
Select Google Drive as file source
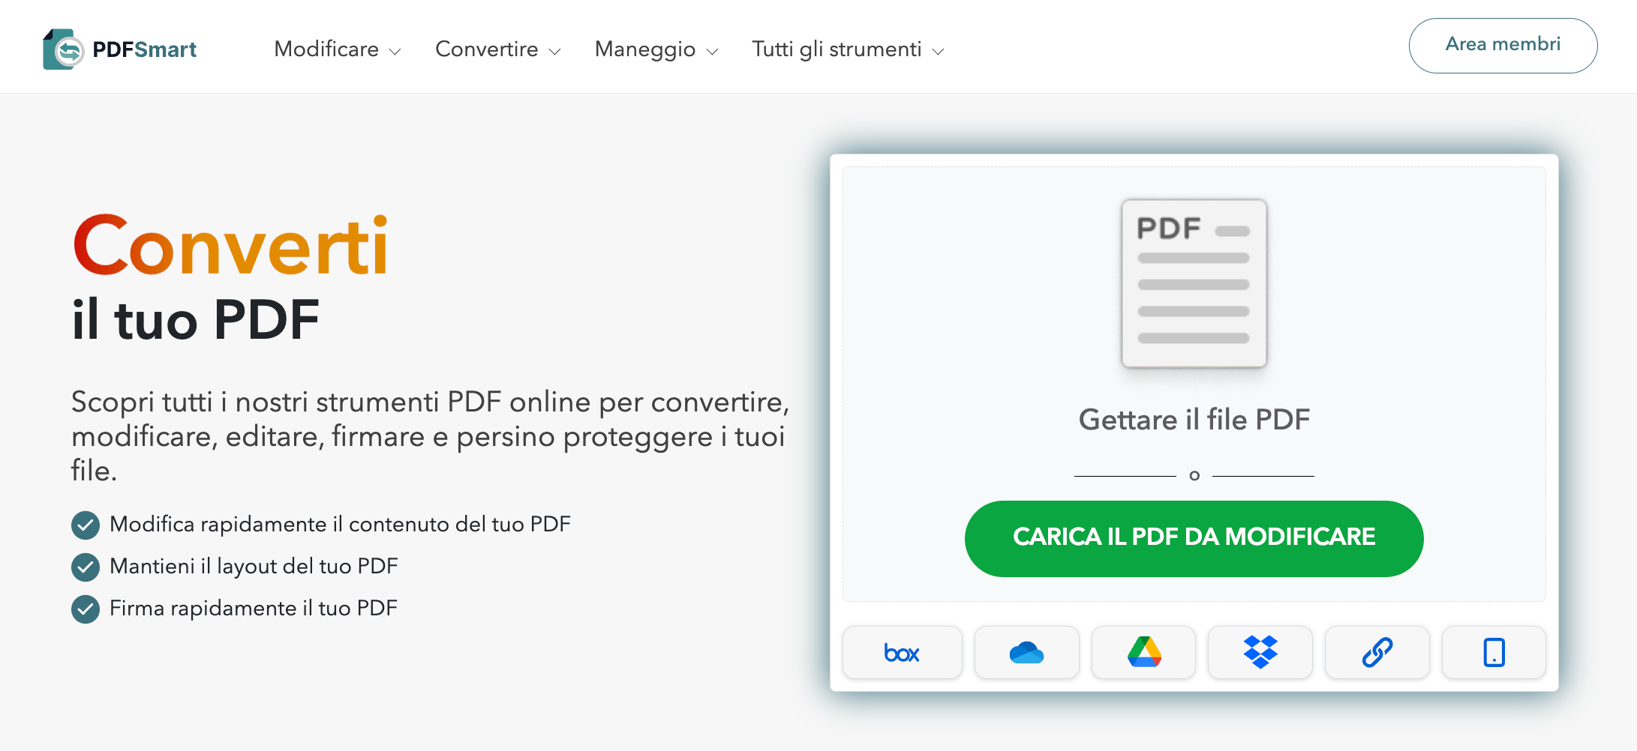pos(1143,652)
